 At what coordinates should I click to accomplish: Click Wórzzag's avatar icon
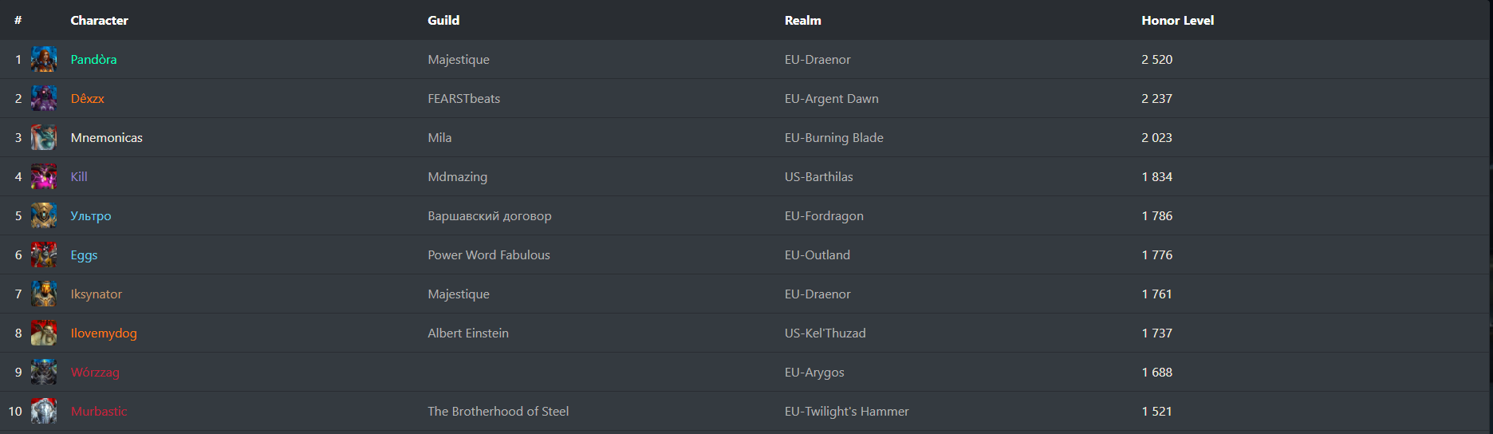[x=44, y=372]
